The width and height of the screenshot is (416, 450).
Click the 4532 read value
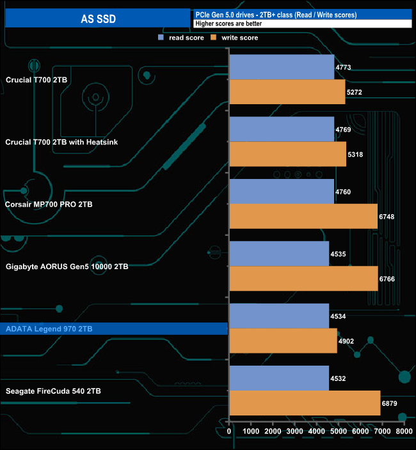[338, 378]
